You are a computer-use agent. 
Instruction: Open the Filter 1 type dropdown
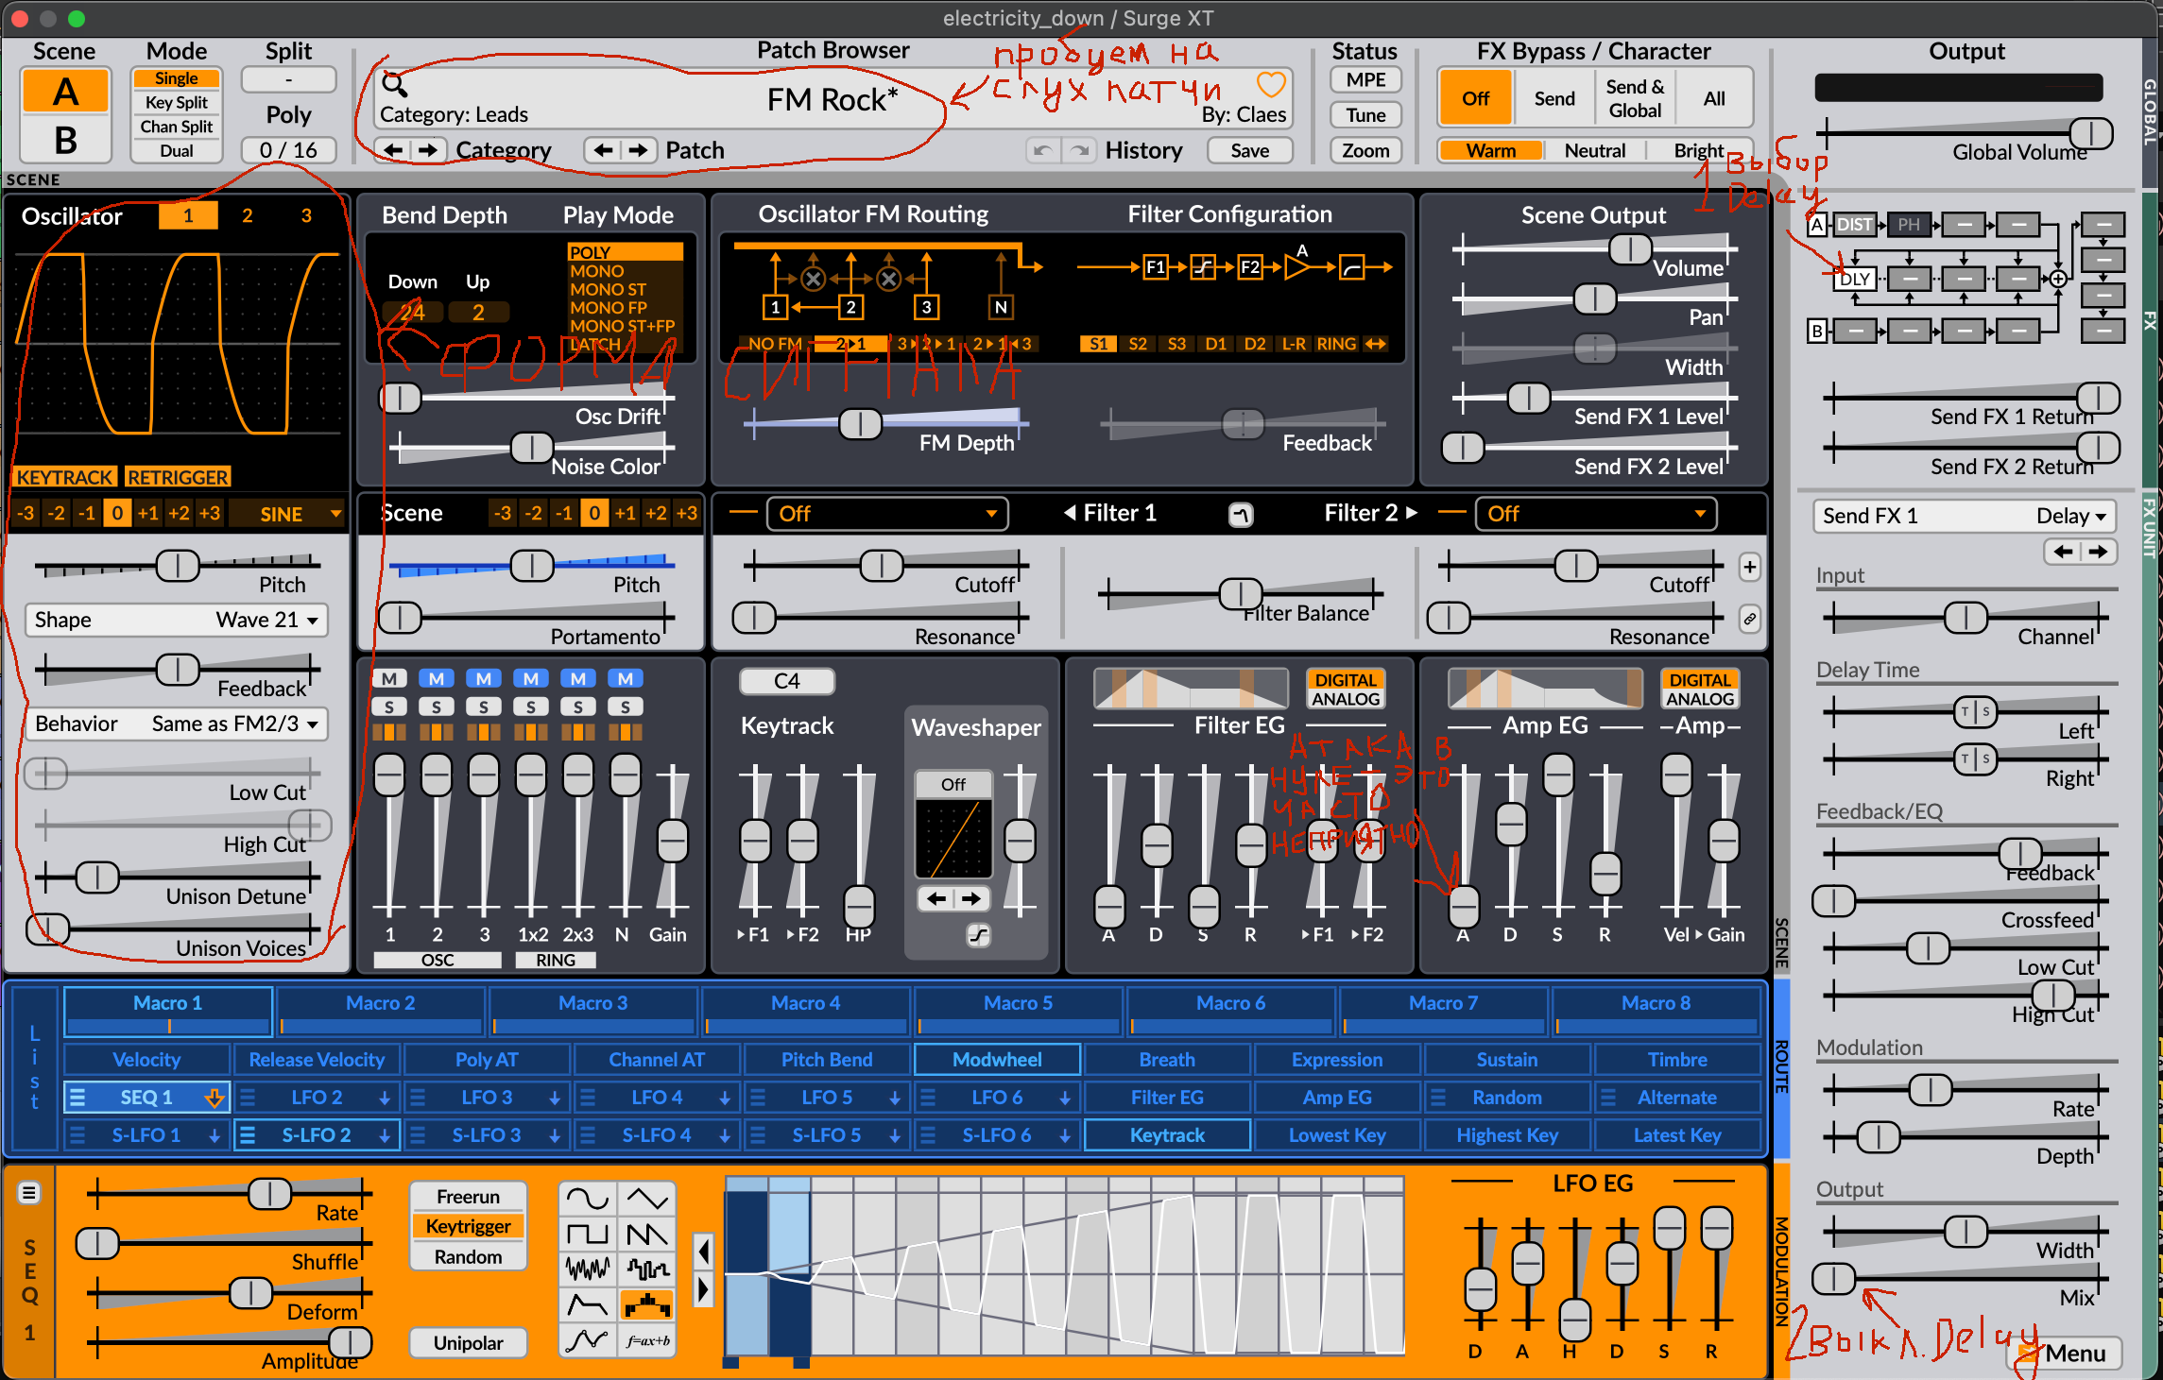[885, 513]
